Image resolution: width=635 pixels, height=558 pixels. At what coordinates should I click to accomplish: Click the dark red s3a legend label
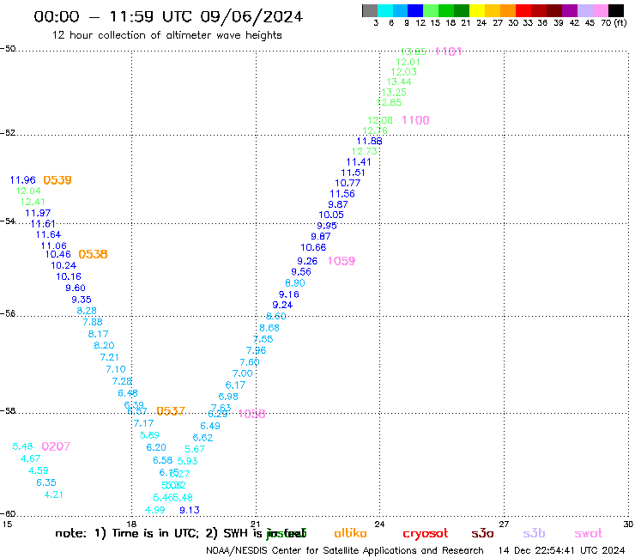[x=482, y=533]
